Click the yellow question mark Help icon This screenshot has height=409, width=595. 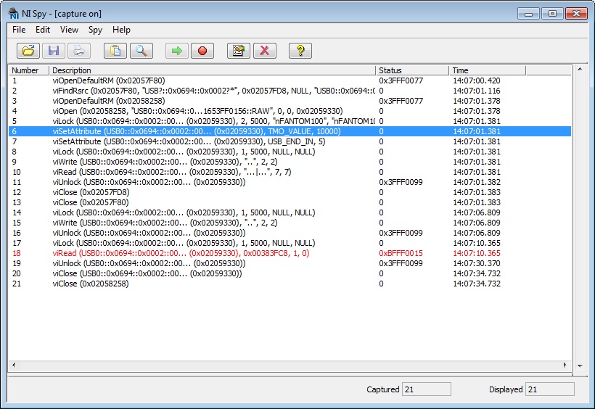[x=300, y=51]
